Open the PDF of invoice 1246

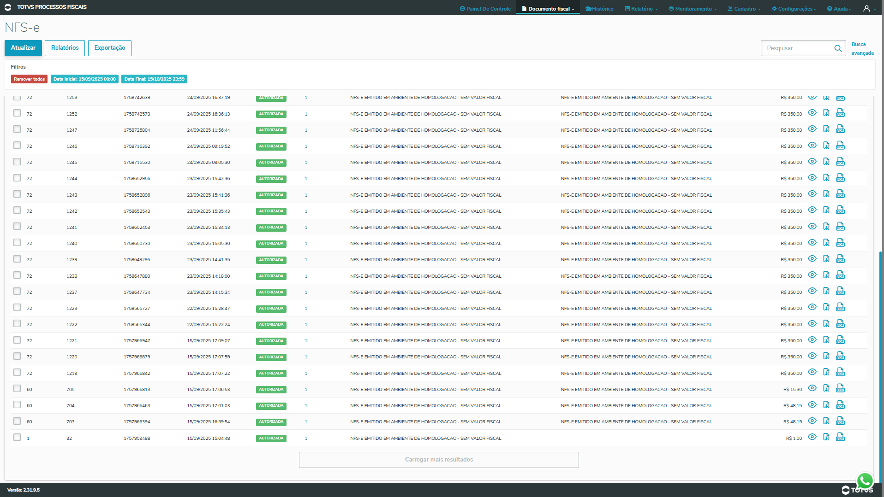[x=840, y=146]
